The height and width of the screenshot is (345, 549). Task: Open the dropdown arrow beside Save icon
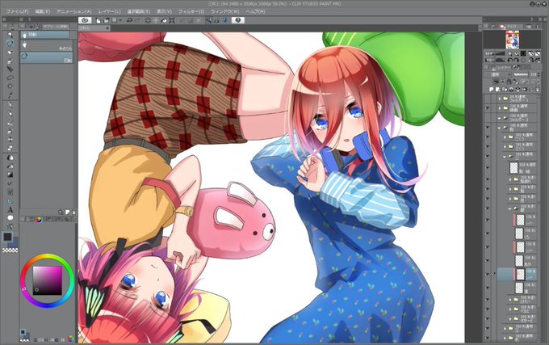120,20
